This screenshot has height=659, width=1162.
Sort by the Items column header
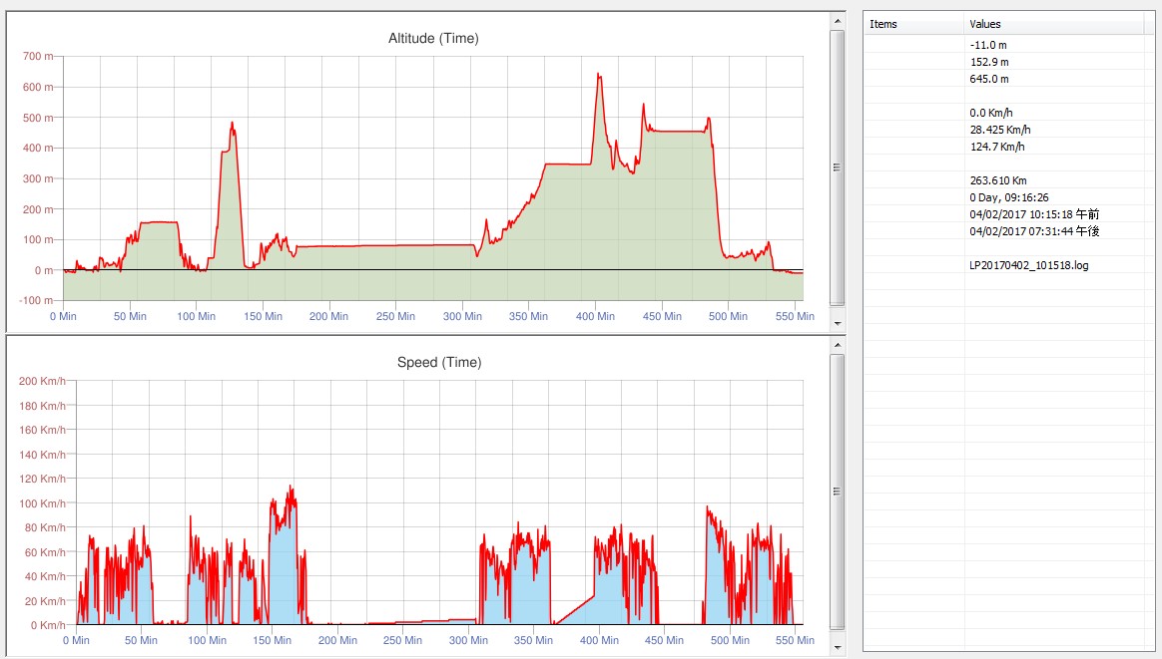(x=913, y=24)
